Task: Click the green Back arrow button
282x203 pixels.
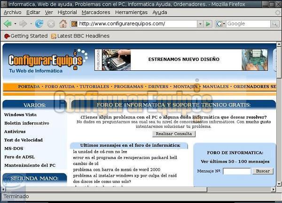Action: click(8, 23)
